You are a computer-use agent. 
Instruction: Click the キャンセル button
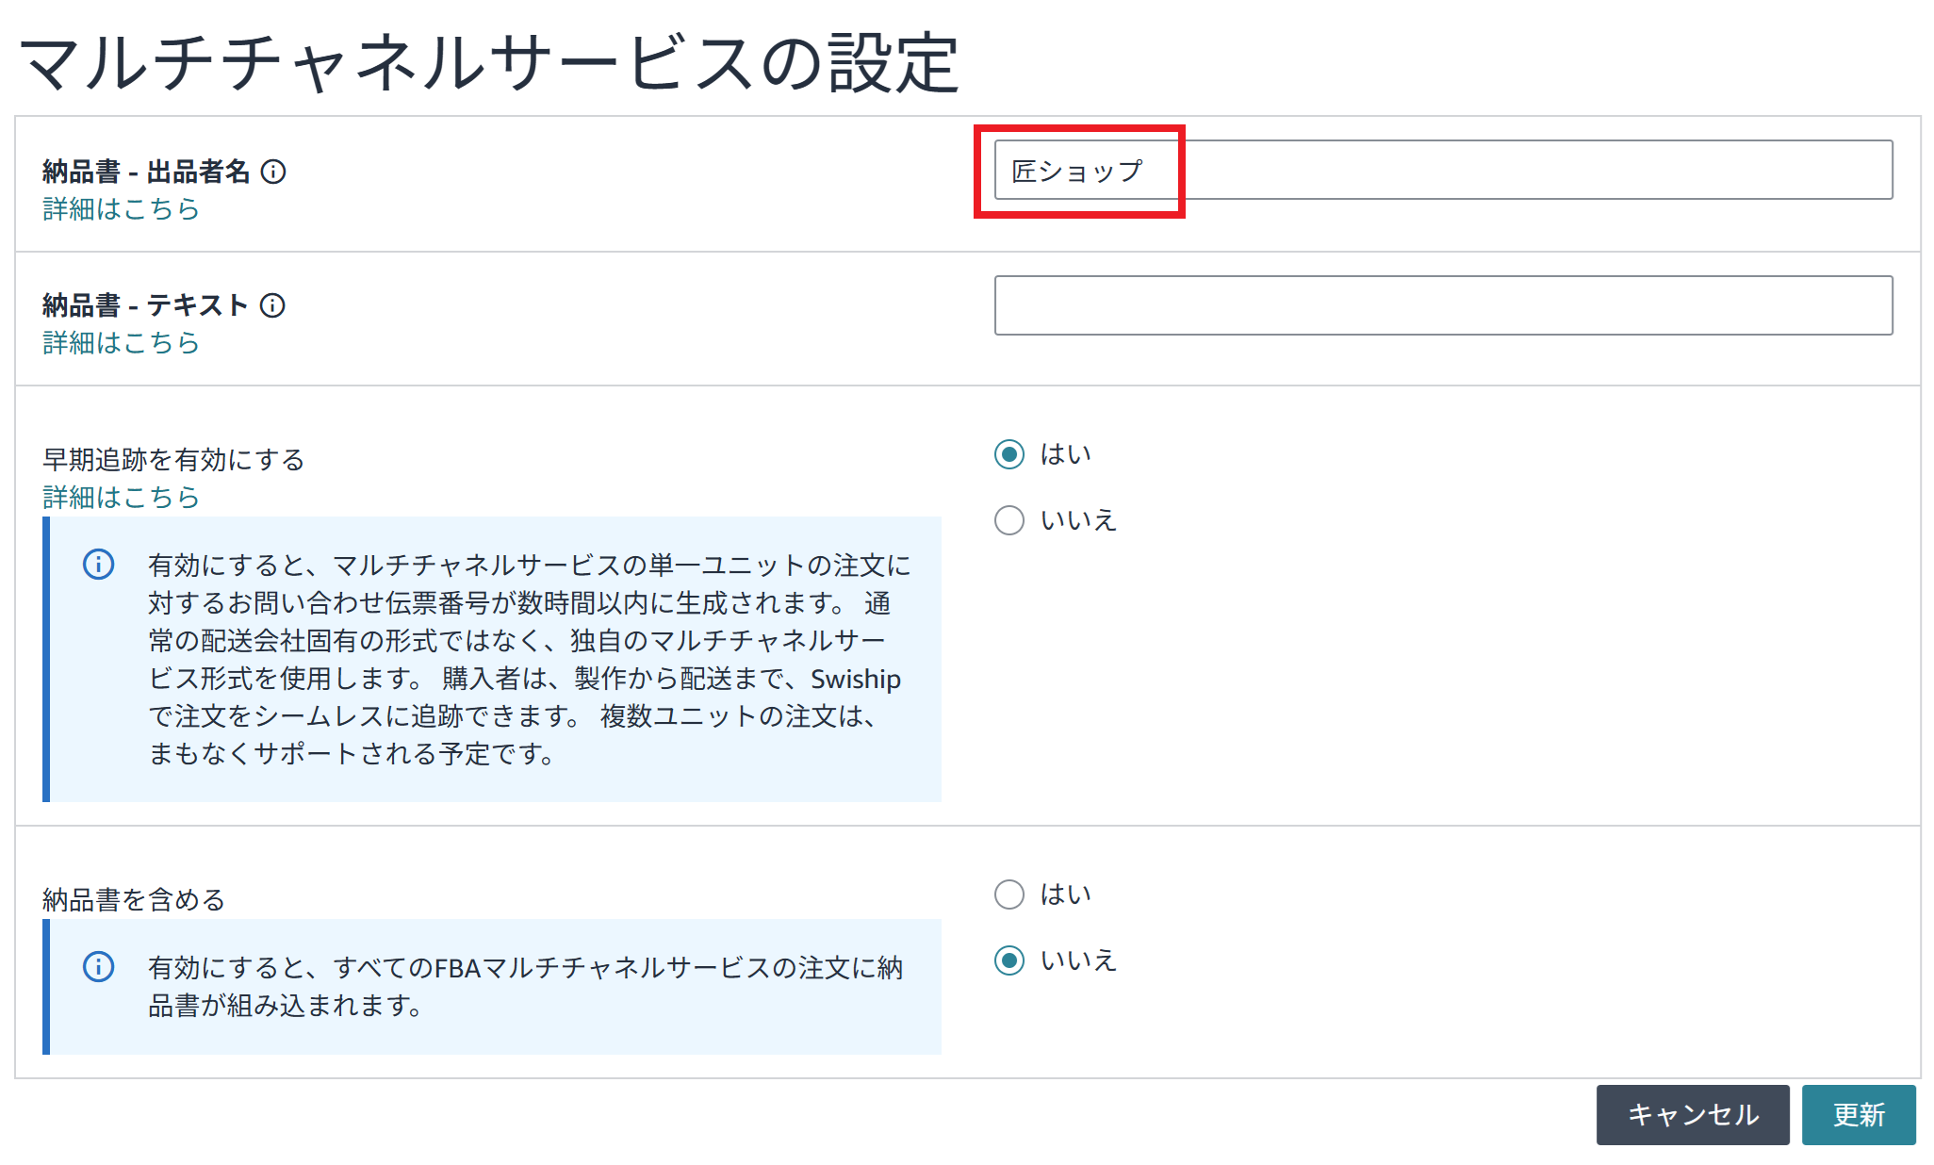click(x=1693, y=1115)
